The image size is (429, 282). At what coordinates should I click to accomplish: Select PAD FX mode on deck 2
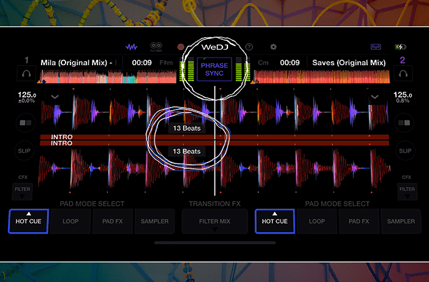(359, 221)
